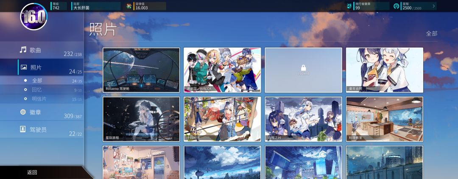Show the 明信片 photo sub-category

[x=42, y=99]
